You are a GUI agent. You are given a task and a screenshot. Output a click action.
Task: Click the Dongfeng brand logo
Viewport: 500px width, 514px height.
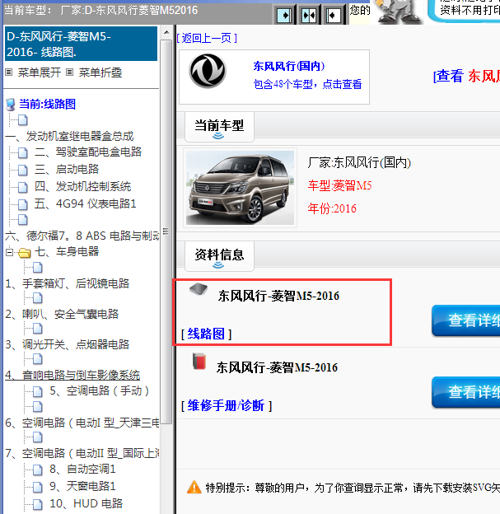pyautogui.click(x=208, y=71)
